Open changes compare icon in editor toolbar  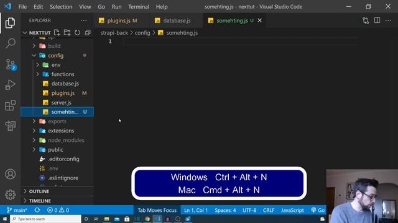366,20
